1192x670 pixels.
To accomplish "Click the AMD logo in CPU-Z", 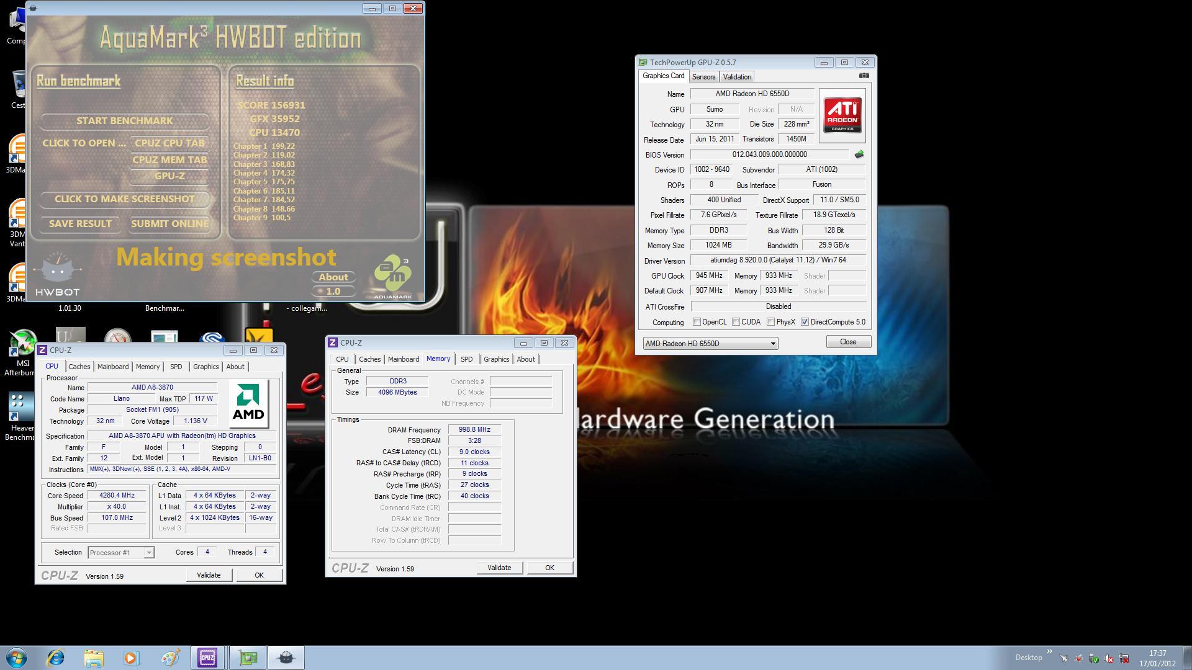I will (248, 404).
